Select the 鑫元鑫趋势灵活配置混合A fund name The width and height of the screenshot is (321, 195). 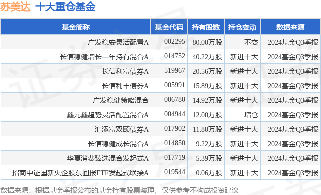pyautogui.click(x=108, y=115)
